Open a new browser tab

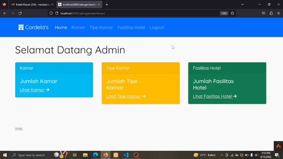(107, 4)
